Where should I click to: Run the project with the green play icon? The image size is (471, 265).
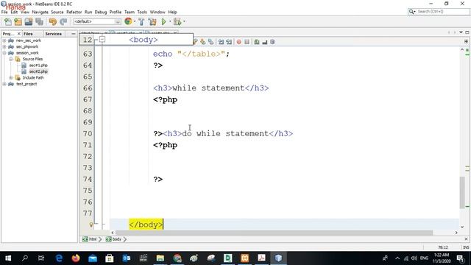click(163, 21)
